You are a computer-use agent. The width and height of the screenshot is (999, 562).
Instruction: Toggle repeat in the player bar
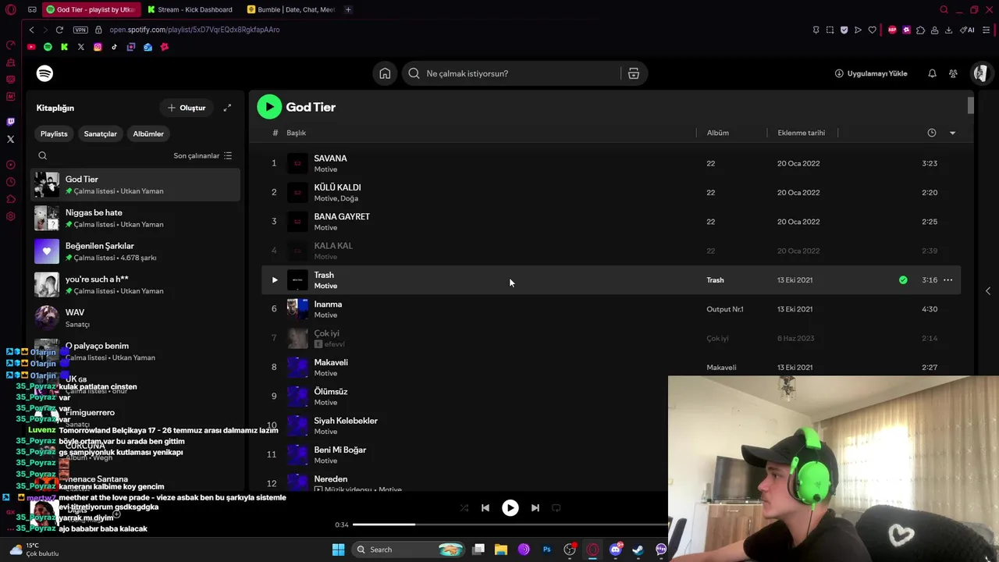click(x=556, y=508)
